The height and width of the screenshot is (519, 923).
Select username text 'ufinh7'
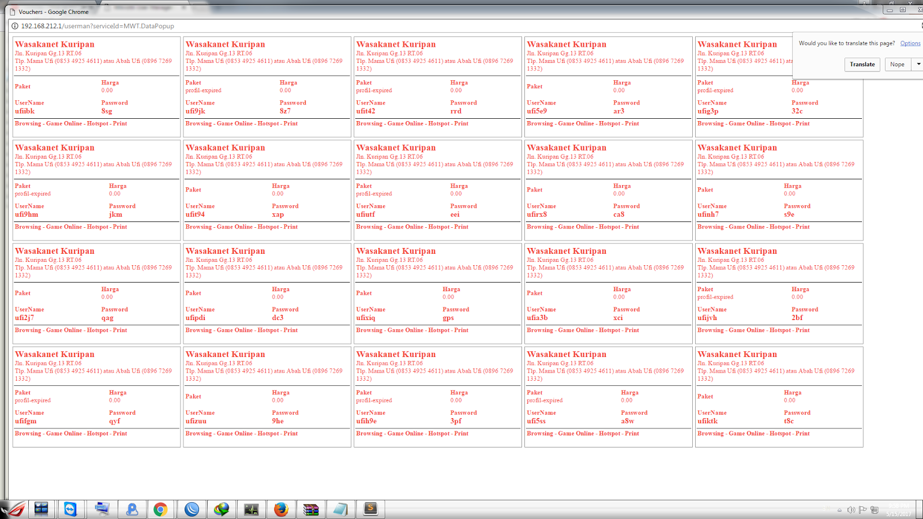pyautogui.click(x=708, y=215)
